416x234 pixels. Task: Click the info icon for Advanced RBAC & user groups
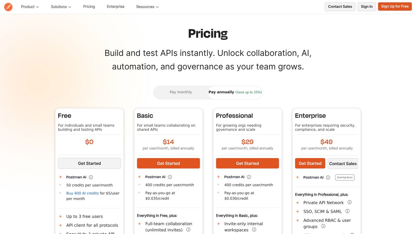point(323,226)
